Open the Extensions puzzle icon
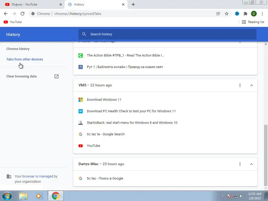This screenshot has width=268, height=201. pyautogui.click(x=245, y=14)
